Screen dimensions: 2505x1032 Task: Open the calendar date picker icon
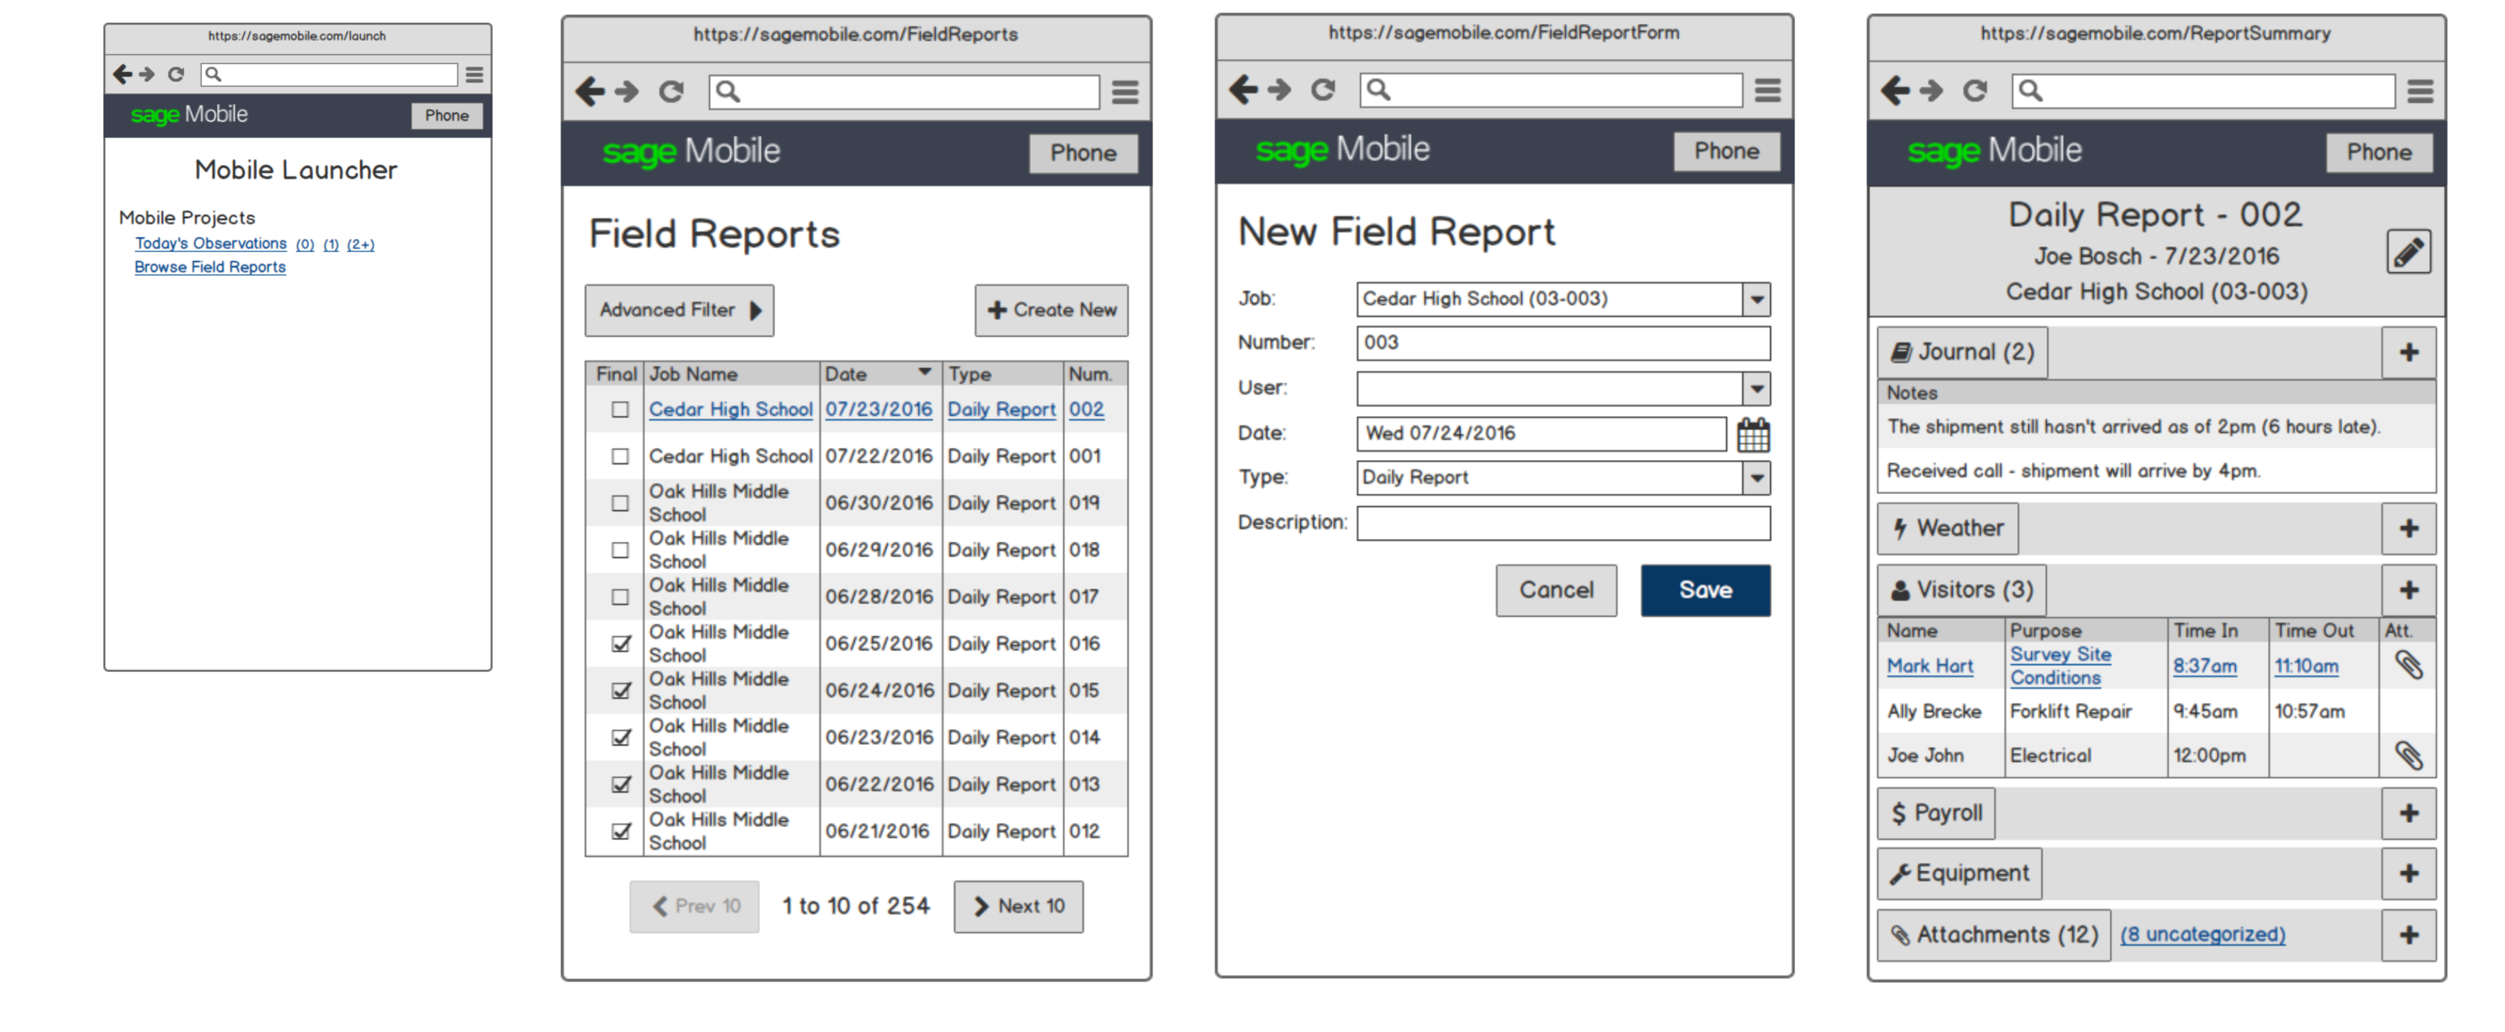click(x=1753, y=434)
